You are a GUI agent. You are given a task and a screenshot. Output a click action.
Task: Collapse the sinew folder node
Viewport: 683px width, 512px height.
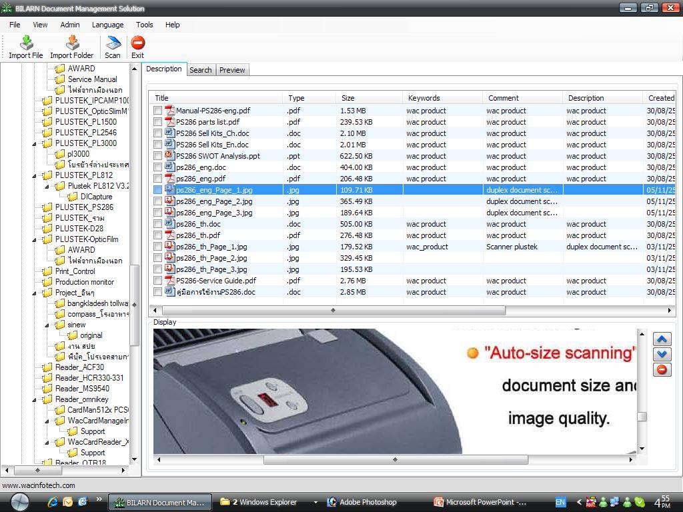coord(47,325)
